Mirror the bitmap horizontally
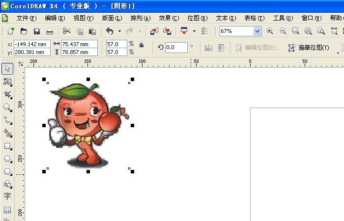Image resolution: width=344 pixels, height=221 pixels. point(208,48)
